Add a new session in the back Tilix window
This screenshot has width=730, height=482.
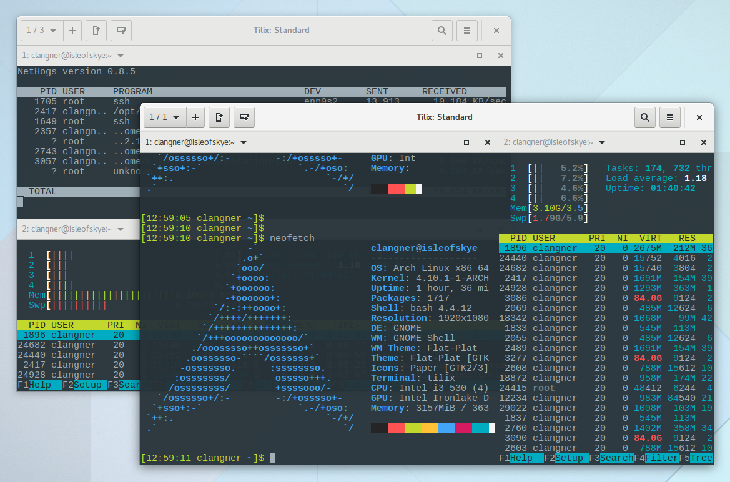(72, 30)
